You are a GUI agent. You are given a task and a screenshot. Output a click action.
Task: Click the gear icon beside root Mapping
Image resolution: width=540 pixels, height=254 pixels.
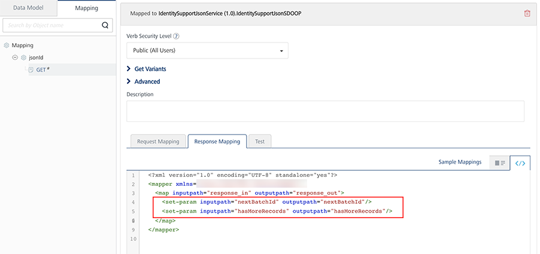coord(7,45)
